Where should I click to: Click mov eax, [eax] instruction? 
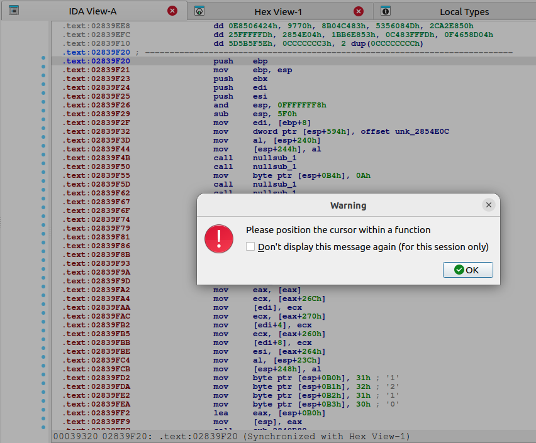257,290
